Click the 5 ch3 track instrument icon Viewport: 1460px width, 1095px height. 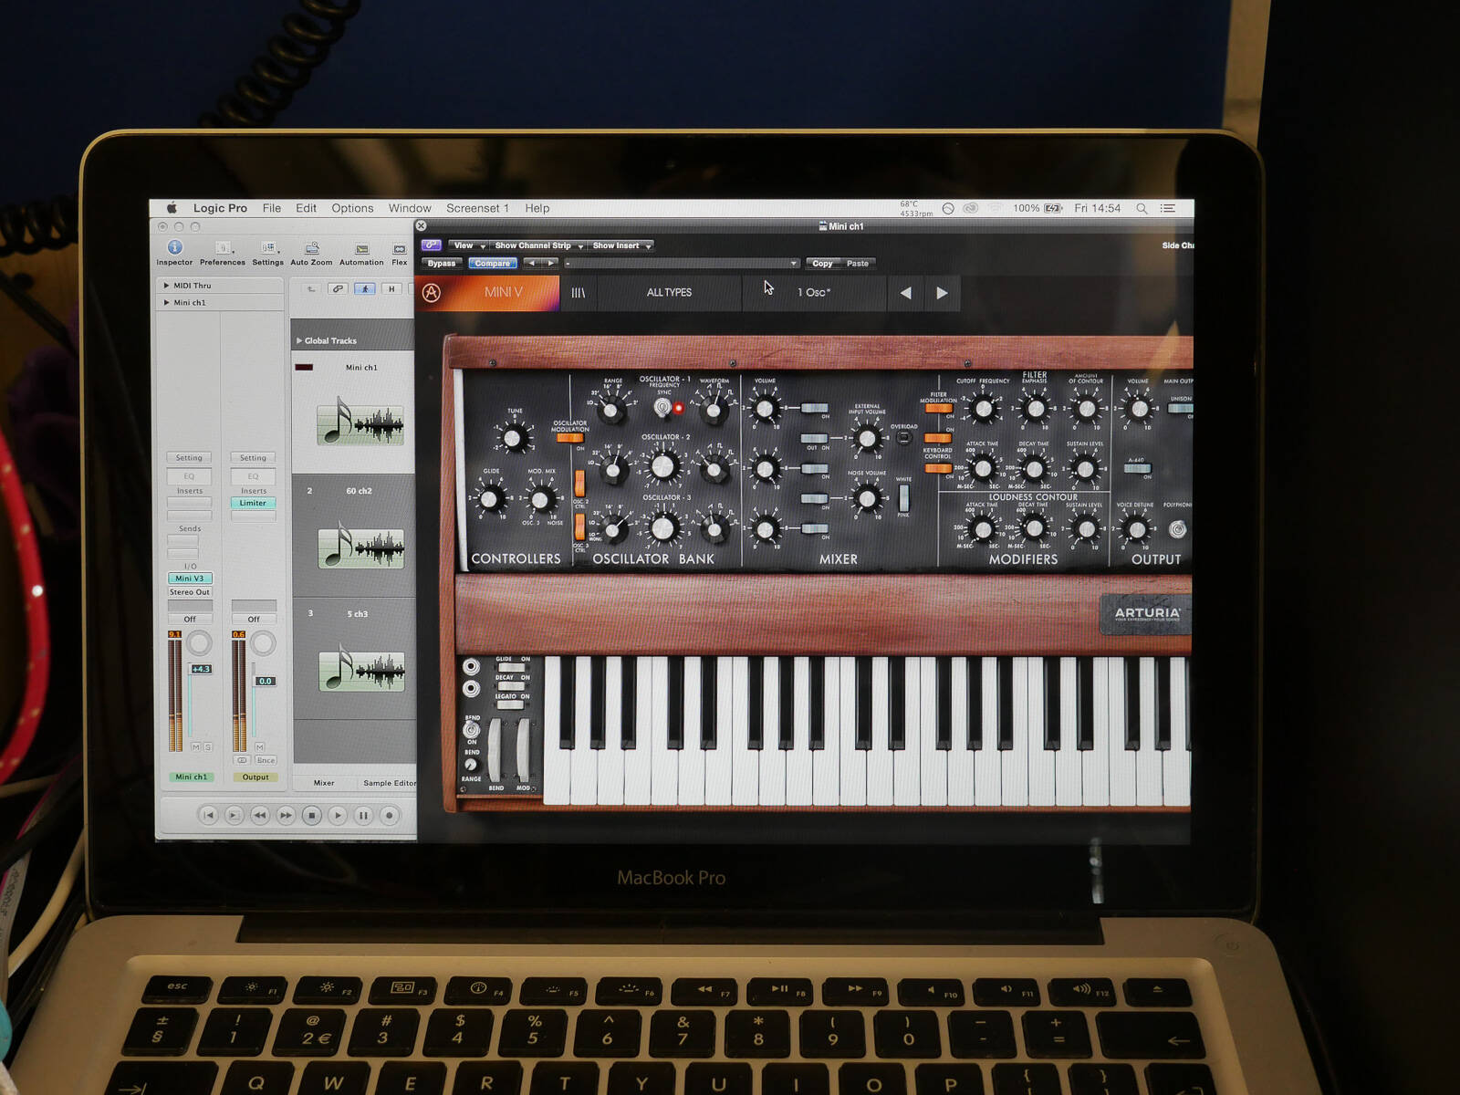click(361, 668)
